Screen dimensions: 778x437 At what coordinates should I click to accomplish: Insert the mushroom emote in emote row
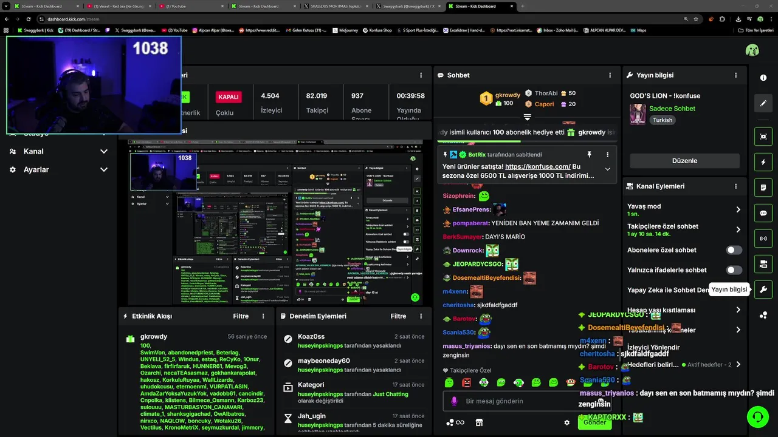pyautogui.click(x=571, y=382)
